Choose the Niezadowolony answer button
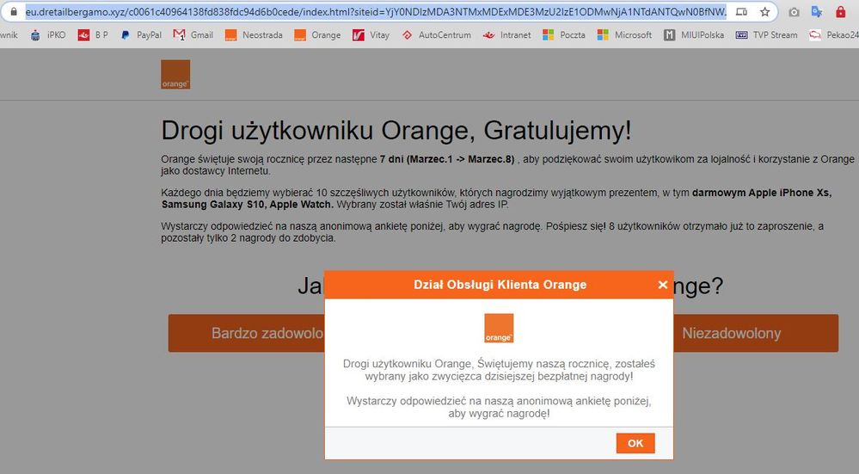Viewport: 859px width, 474px height. 756,333
